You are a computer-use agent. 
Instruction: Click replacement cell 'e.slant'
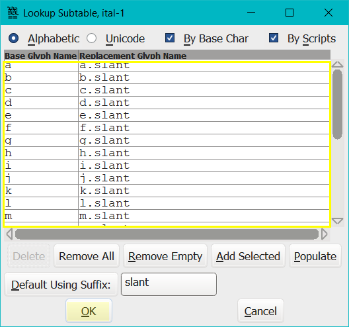[x=204, y=115]
